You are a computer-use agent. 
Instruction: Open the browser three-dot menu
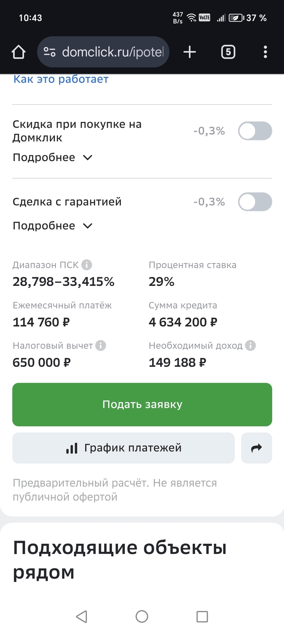coord(265,52)
